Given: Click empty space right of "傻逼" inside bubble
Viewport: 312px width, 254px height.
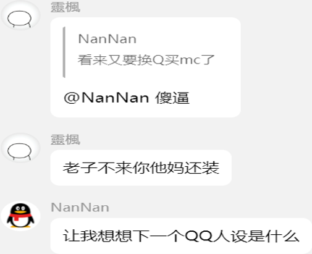Looking at the screenshot, I should [x=214, y=98].
